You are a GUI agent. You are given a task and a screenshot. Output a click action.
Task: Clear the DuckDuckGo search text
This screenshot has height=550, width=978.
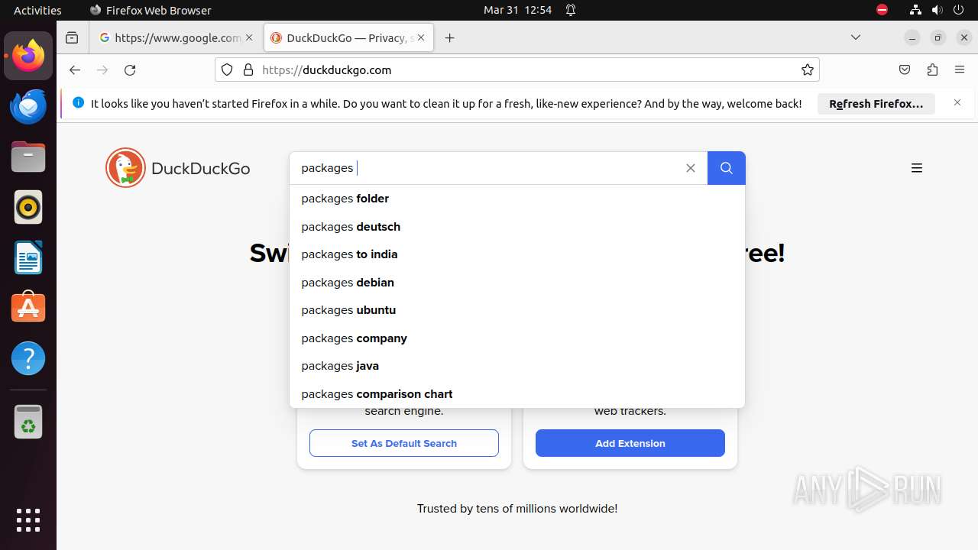[x=691, y=168]
